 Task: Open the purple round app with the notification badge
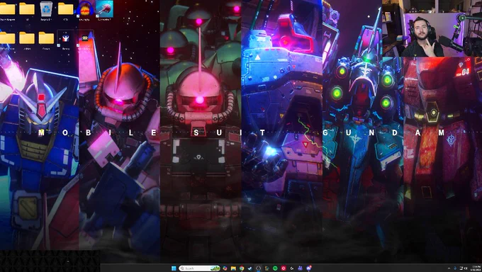pos(308,268)
